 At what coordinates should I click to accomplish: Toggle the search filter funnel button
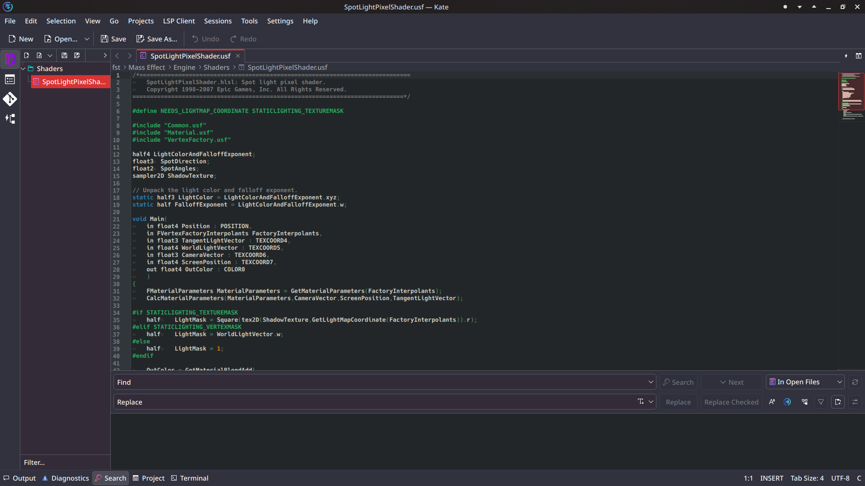coord(821,402)
